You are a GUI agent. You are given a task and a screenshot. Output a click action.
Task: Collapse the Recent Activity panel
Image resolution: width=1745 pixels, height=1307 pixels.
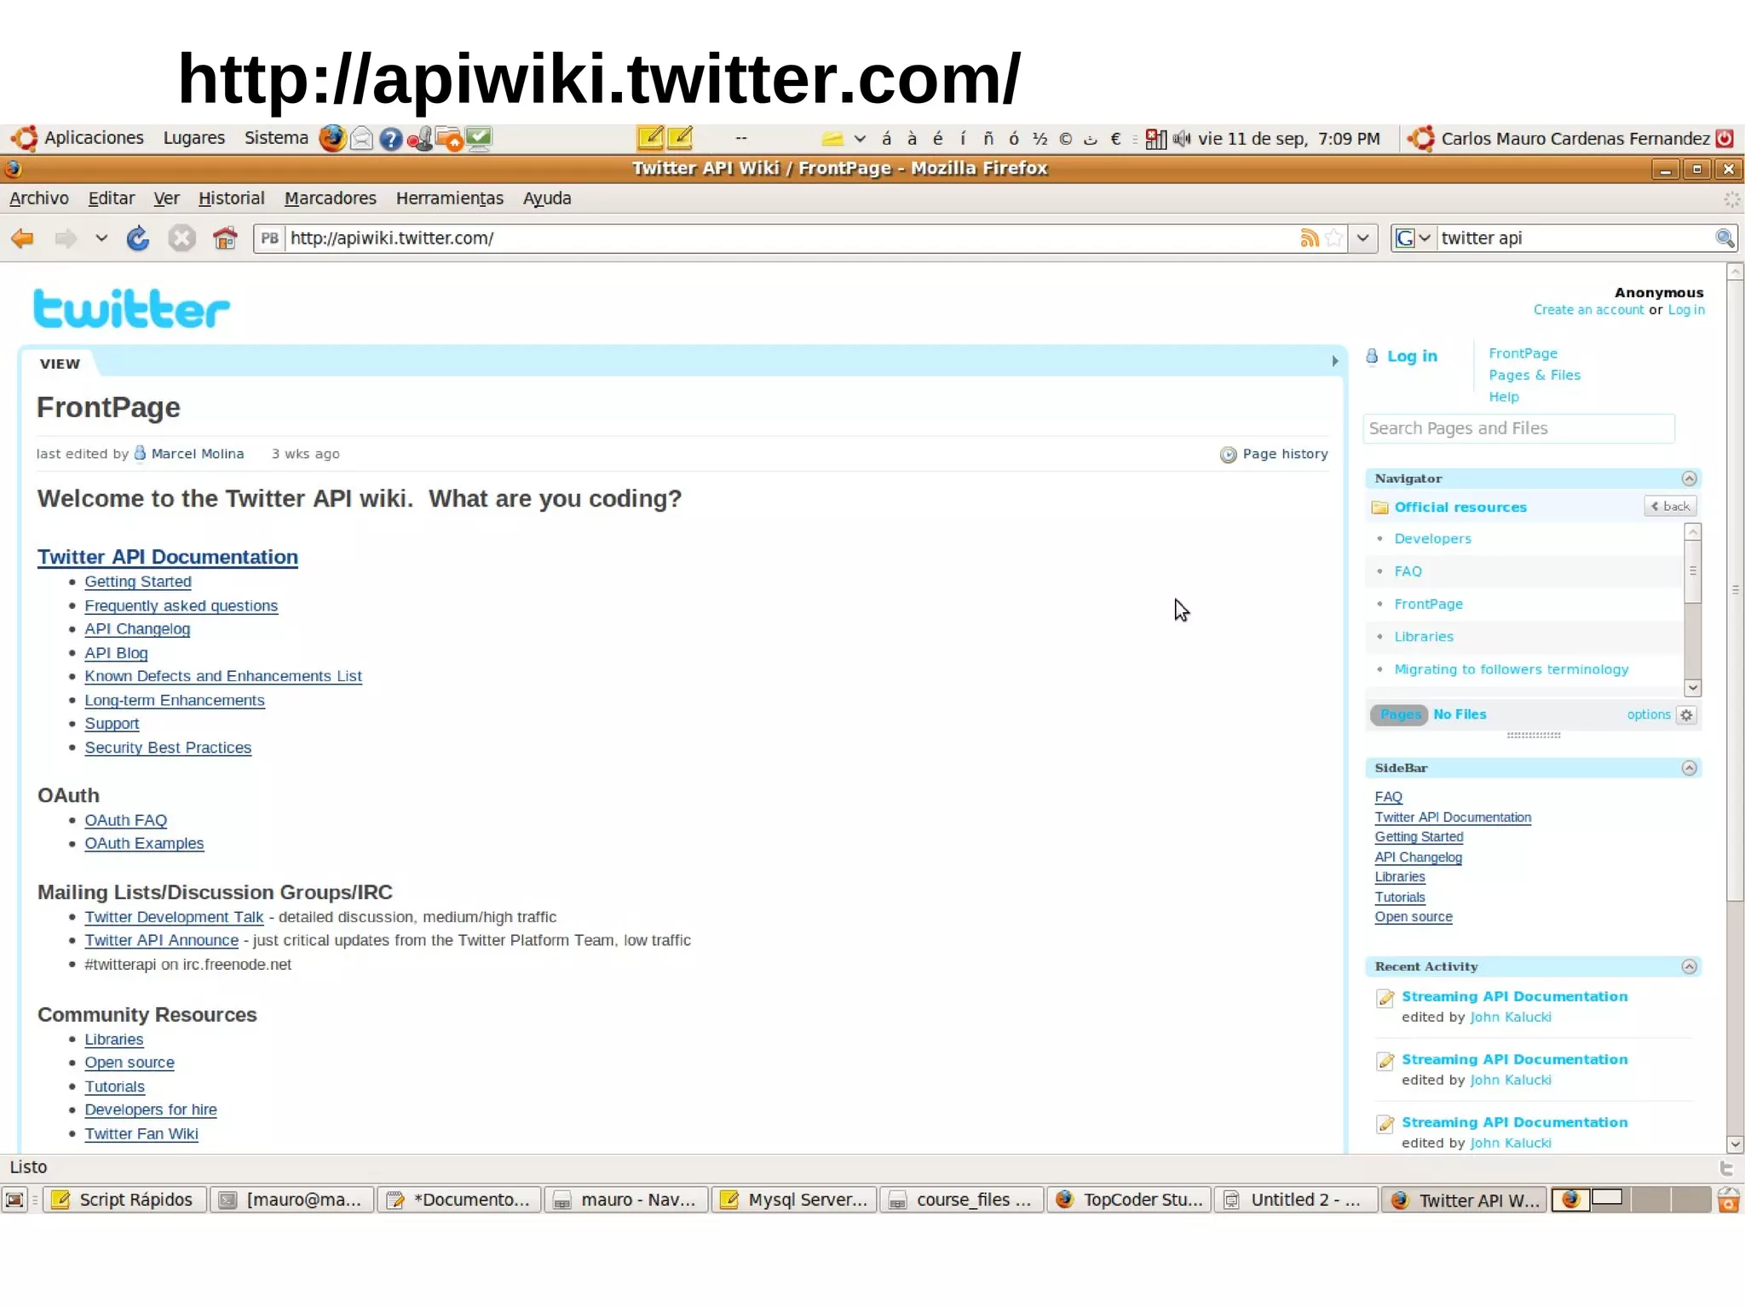(x=1690, y=966)
